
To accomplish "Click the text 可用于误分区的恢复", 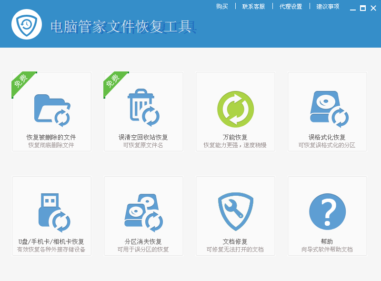I will coord(143,250).
